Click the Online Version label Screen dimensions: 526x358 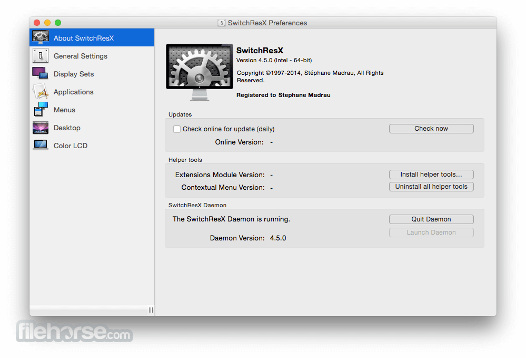point(239,142)
